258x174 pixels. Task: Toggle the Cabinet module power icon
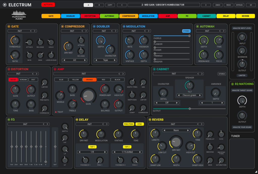point(154,69)
